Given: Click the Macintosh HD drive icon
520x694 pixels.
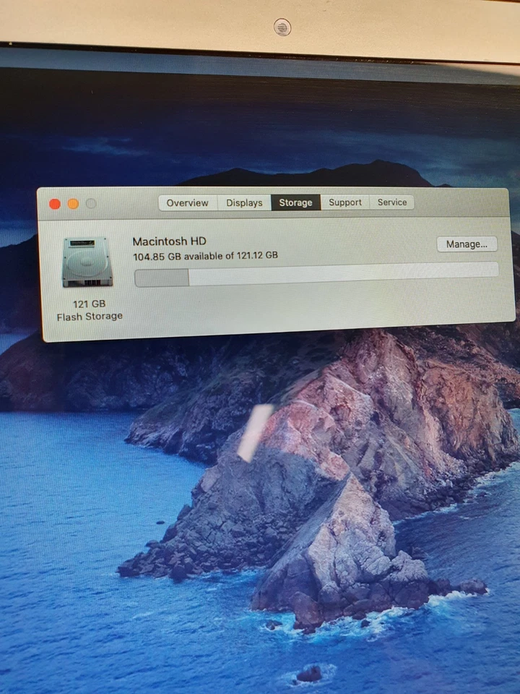Looking at the screenshot, I should 87,262.
